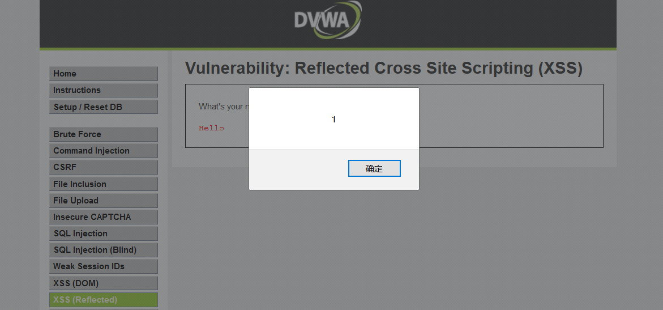
Task: Select the Weak Session IDs module
Action: click(x=104, y=266)
